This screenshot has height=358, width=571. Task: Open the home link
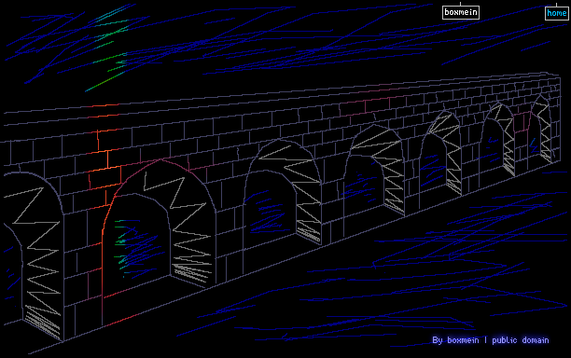(x=556, y=13)
